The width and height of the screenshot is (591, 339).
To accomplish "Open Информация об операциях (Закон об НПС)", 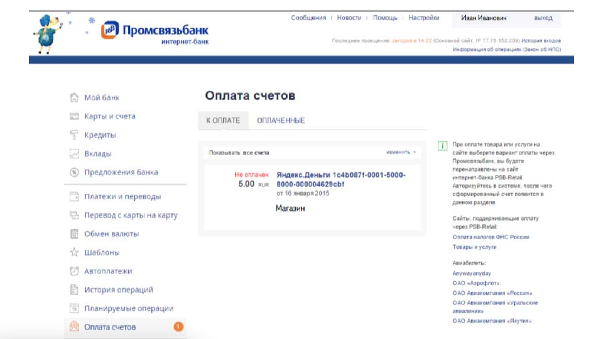I will coord(507,50).
